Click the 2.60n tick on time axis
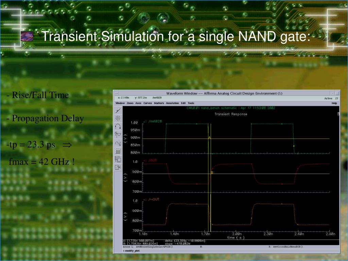 (299, 234)
